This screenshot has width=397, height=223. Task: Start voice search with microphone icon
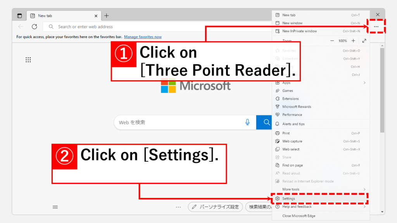247,122
